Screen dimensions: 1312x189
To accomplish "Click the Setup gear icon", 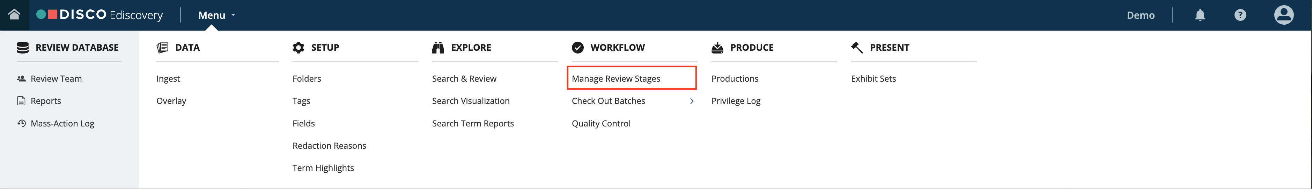I will coord(298,48).
